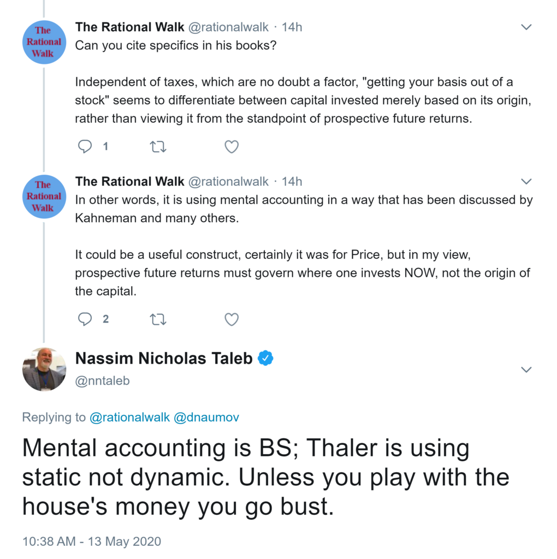Open Nassim Taleb's profile photo
Image resolution: width=557 pixels, height=559 pixels.
pos(44,369)
